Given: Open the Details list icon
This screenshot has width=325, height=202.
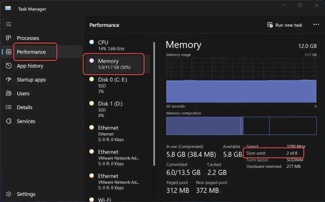Looking at the screenshot, I should tap(9, 107).
